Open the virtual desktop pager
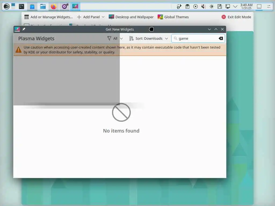 click(x=13, y=6)
